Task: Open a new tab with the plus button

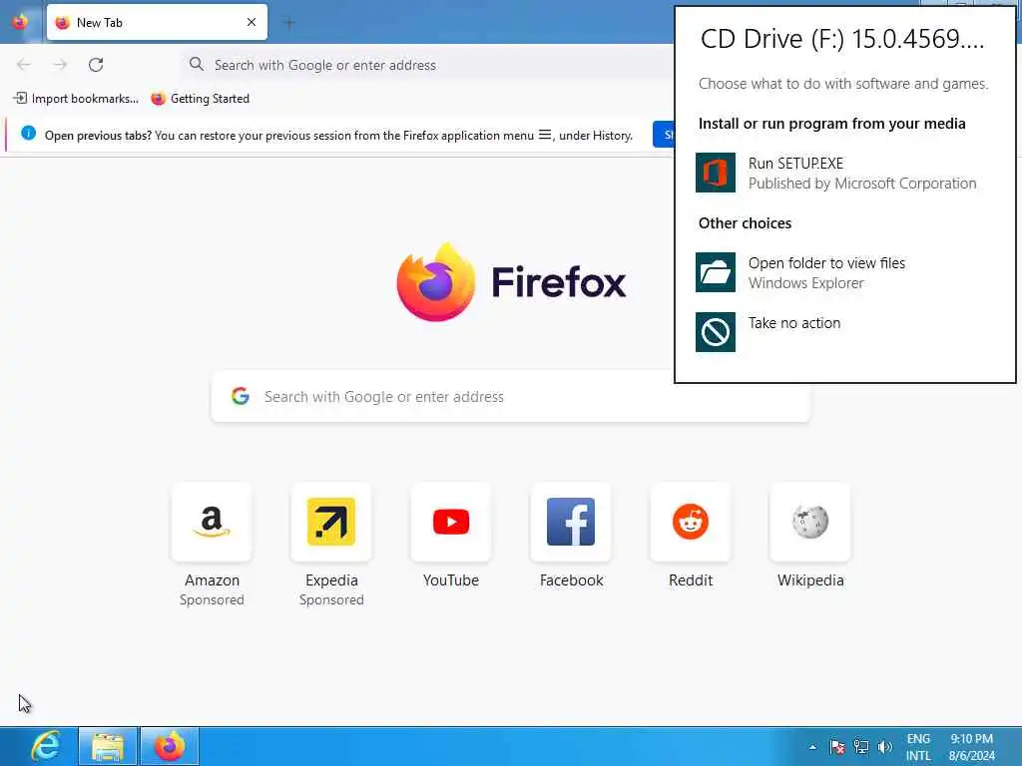Action: click(x=288, y=24)
